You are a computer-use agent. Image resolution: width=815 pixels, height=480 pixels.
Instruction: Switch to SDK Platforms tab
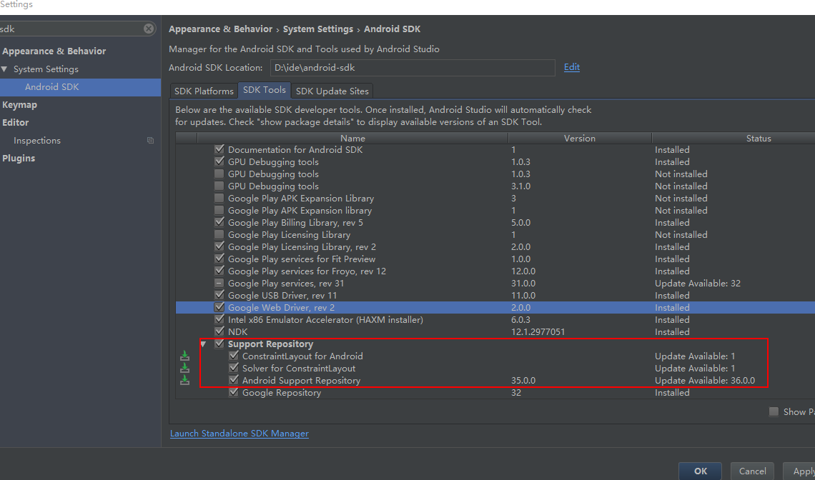(204, 91)
